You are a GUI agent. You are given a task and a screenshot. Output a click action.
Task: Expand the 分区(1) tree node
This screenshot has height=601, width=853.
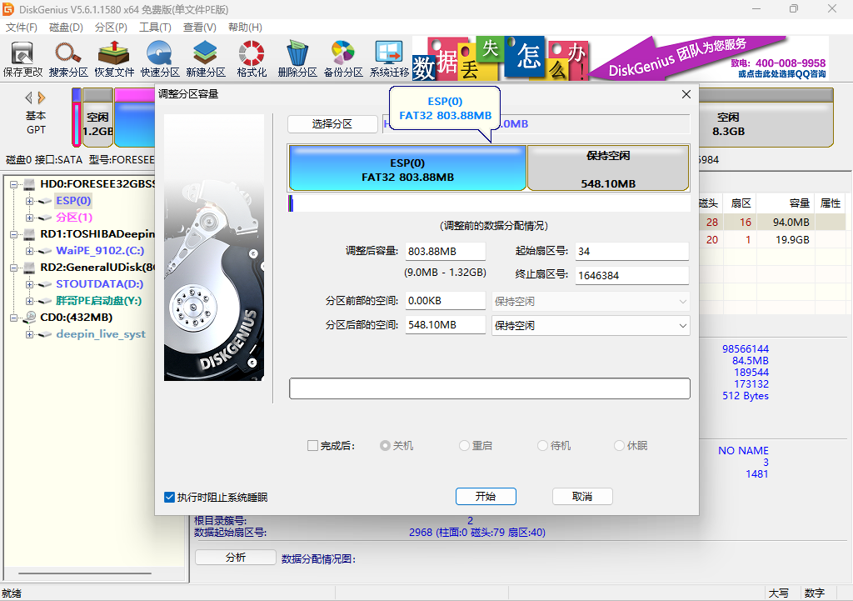pyautogui.click(x=29, y=218)
